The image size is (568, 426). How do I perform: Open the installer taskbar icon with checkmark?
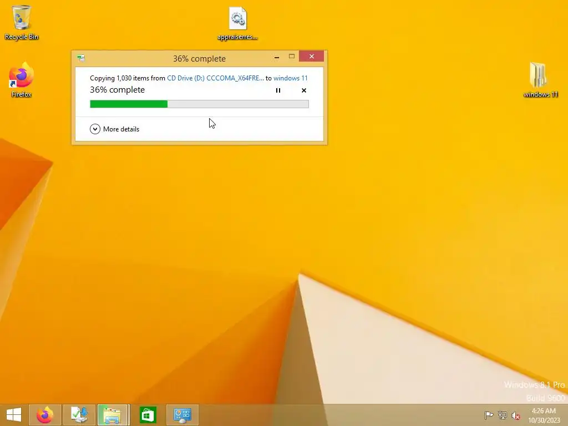[x=79, y=415]
